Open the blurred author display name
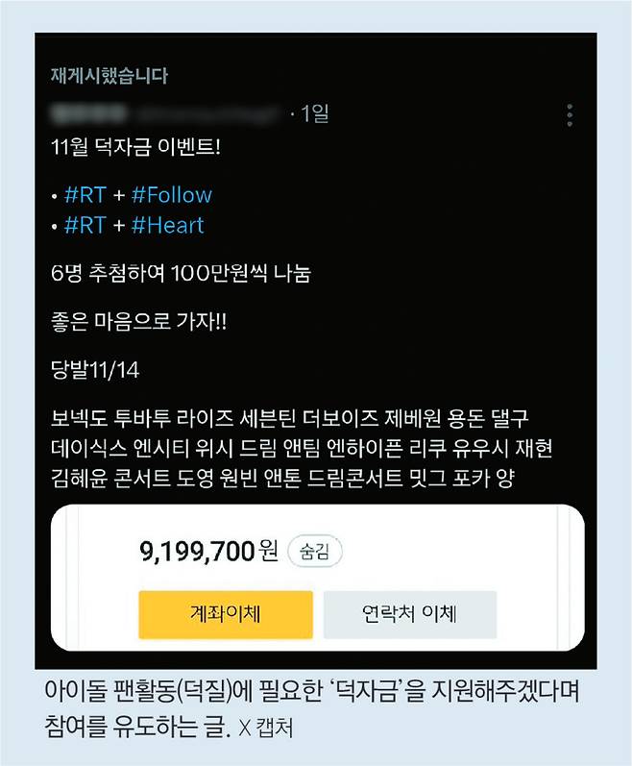The width and height of the screenshot is (632, 766). click(88, 113)
